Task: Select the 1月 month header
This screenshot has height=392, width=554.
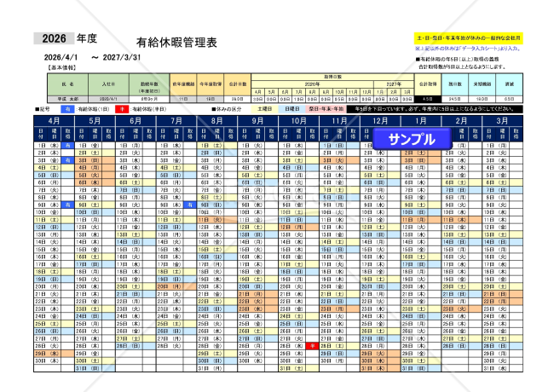Action: [421, 121]
